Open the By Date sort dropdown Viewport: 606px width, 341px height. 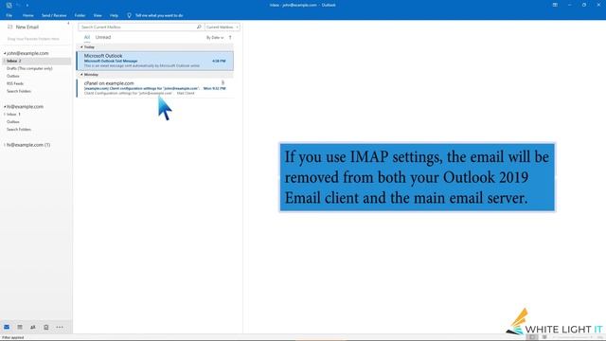215,38
